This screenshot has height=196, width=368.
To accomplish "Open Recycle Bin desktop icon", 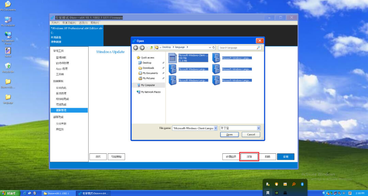I will (x=7, y=66).
